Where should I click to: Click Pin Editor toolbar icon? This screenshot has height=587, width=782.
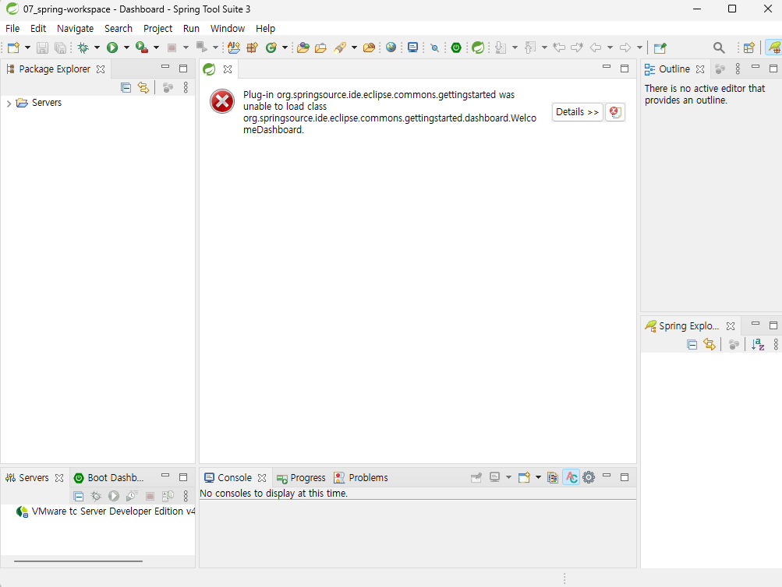coord(660,47)
